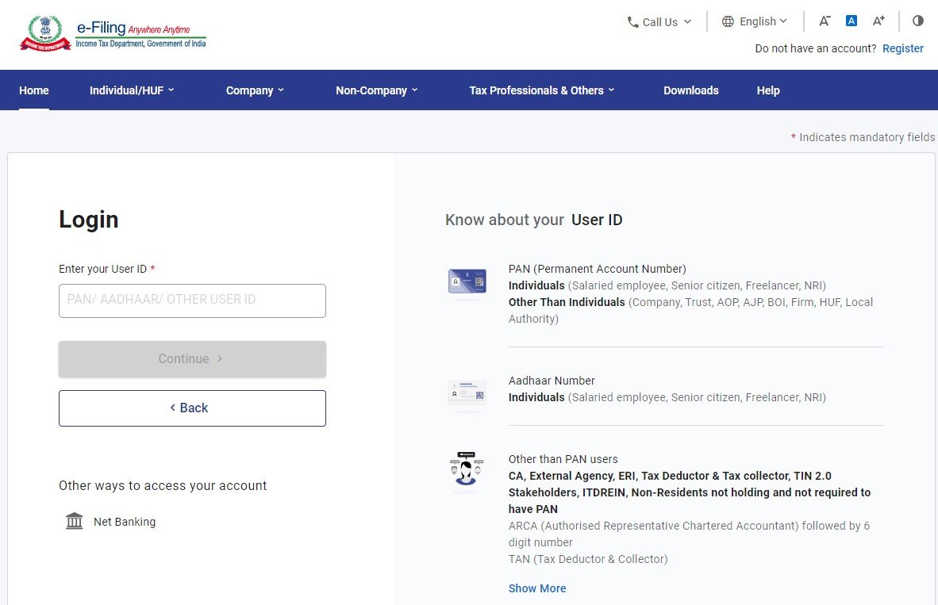Select Net Banking login option
Screen dimensions: 938x605
click(x=110, y=521)
